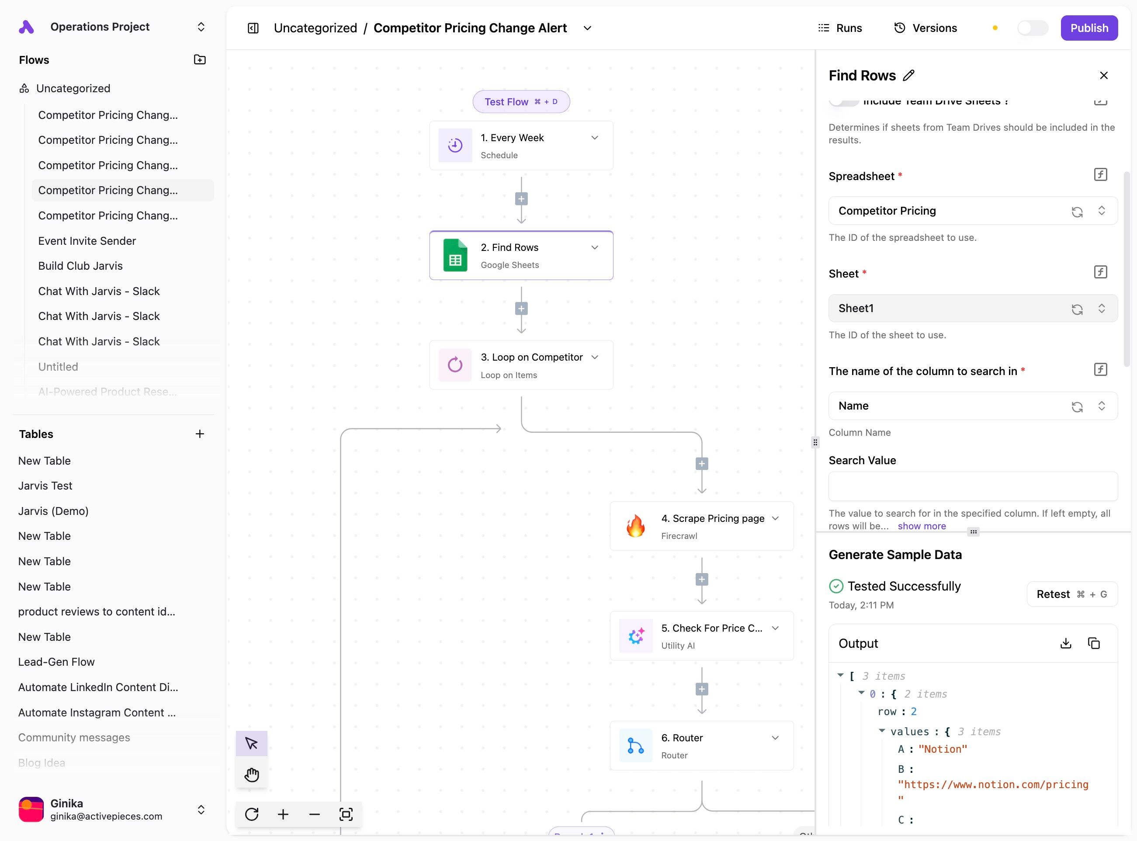The height and width of the screenshot is (841, 1137).
Task: Open the Runs tab
Action: click(840, 28)
